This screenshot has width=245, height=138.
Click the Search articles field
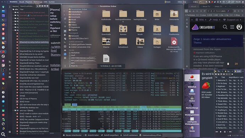tap(27, 6)
